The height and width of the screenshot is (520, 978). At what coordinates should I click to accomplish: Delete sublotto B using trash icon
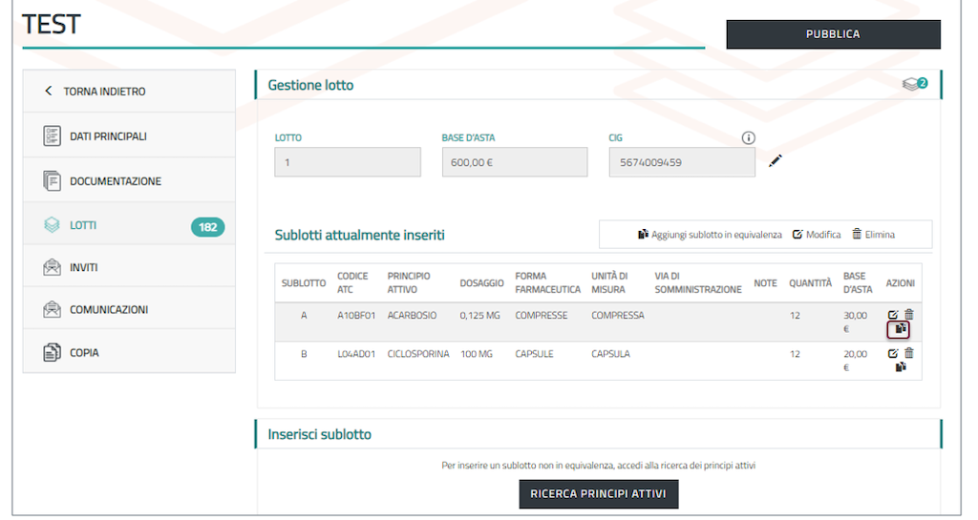point(909,353)
